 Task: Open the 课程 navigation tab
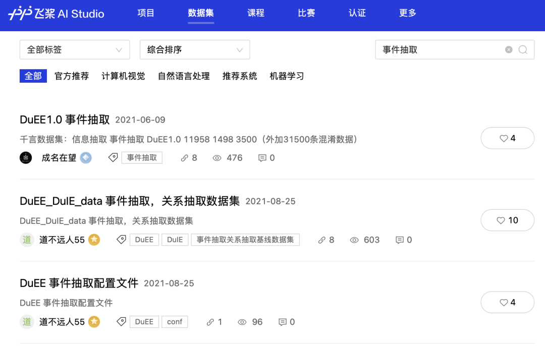(x=256, y=13)
